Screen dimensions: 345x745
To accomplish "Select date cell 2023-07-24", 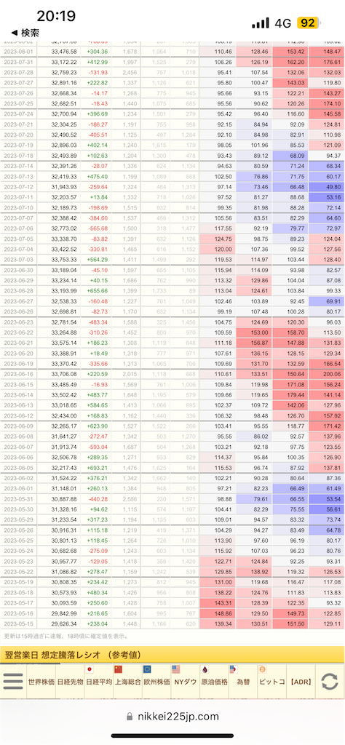I will [x=17, y=114].
